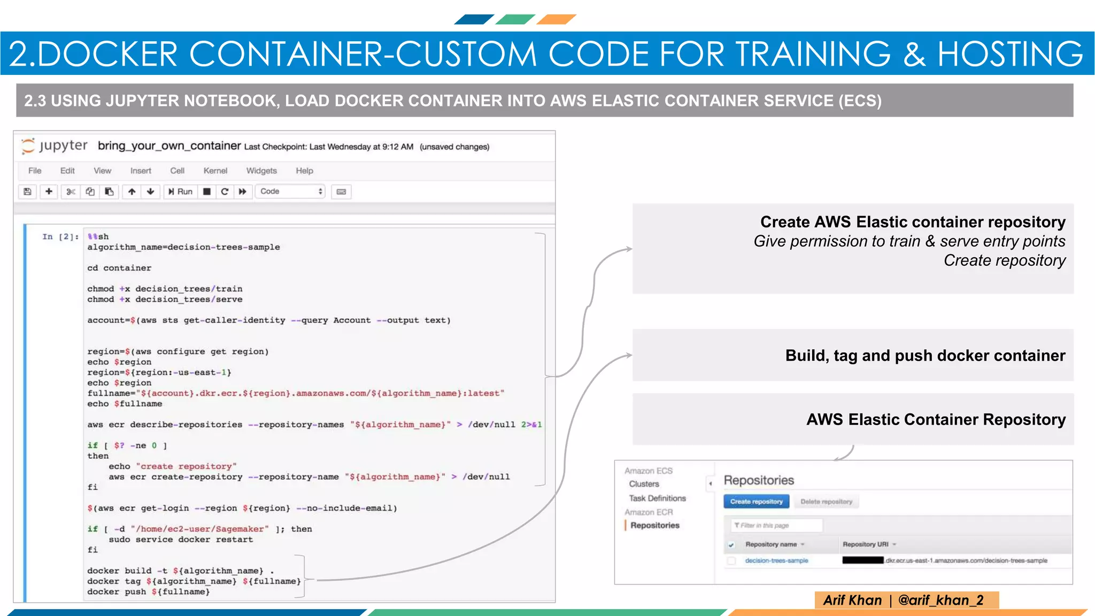This screenshot has height=616, width=1095.
Task: Paste cells using the clipboard icon
Action: [110, 191]
